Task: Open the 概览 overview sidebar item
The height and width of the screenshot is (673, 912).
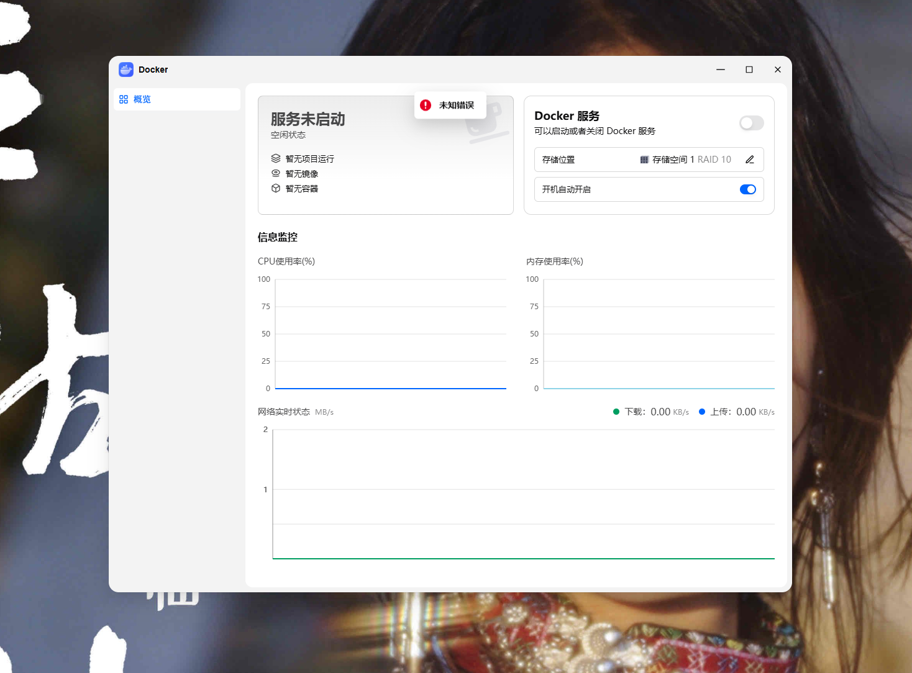Action: point(177,99)
